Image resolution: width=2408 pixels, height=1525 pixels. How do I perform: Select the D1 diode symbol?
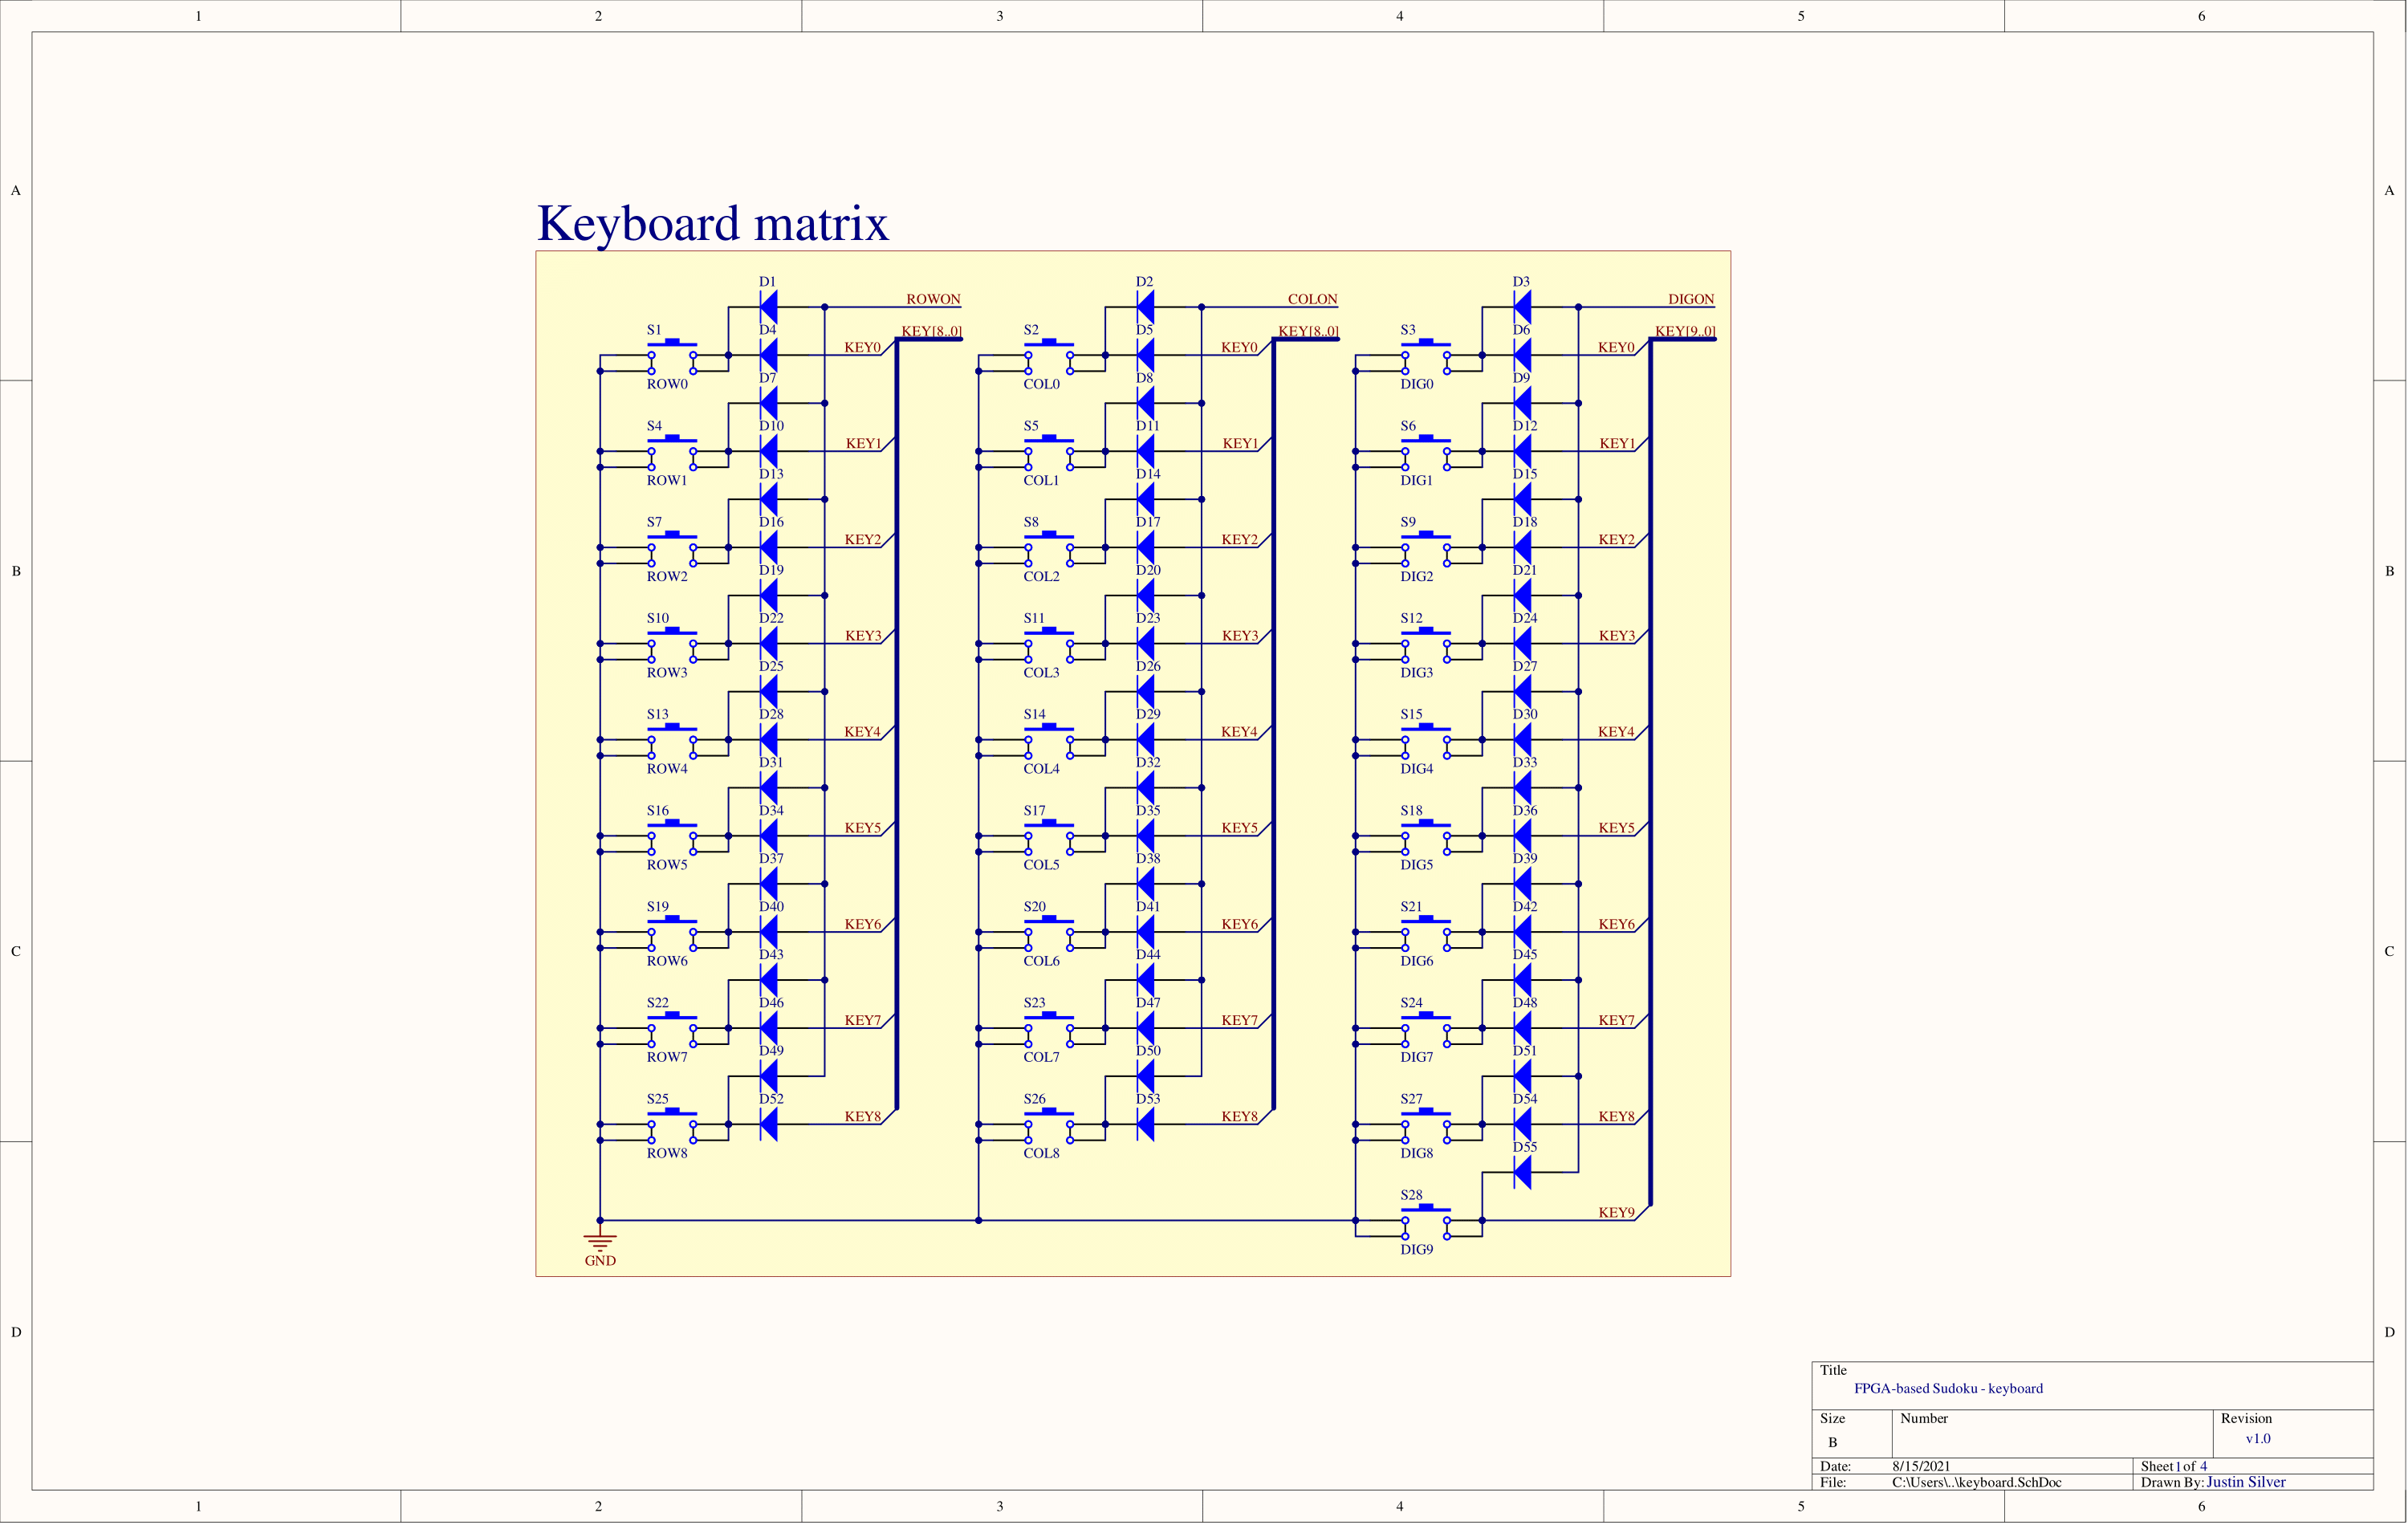769,307
